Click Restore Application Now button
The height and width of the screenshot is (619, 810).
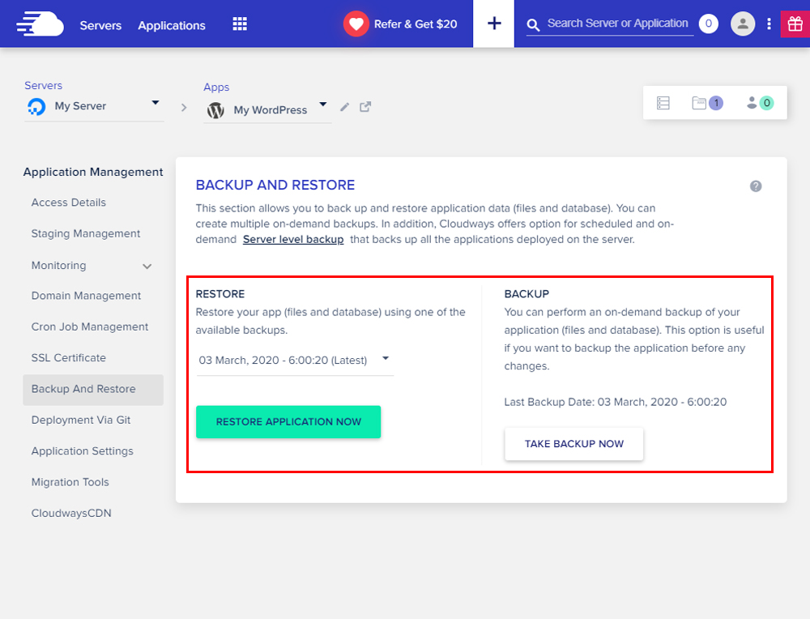(288, 421)
